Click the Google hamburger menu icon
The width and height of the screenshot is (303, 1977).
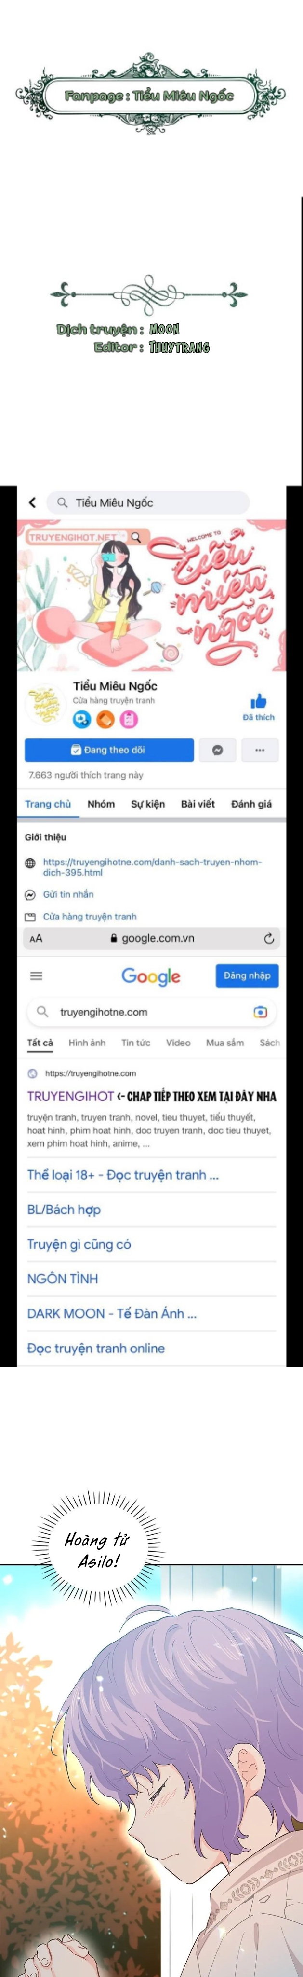pyautogui.click(x=36, y=975)
